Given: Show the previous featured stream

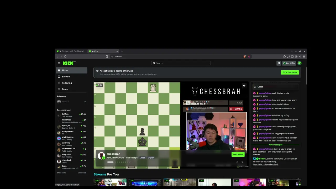Looking at the screenshot, I should [237, 162].
